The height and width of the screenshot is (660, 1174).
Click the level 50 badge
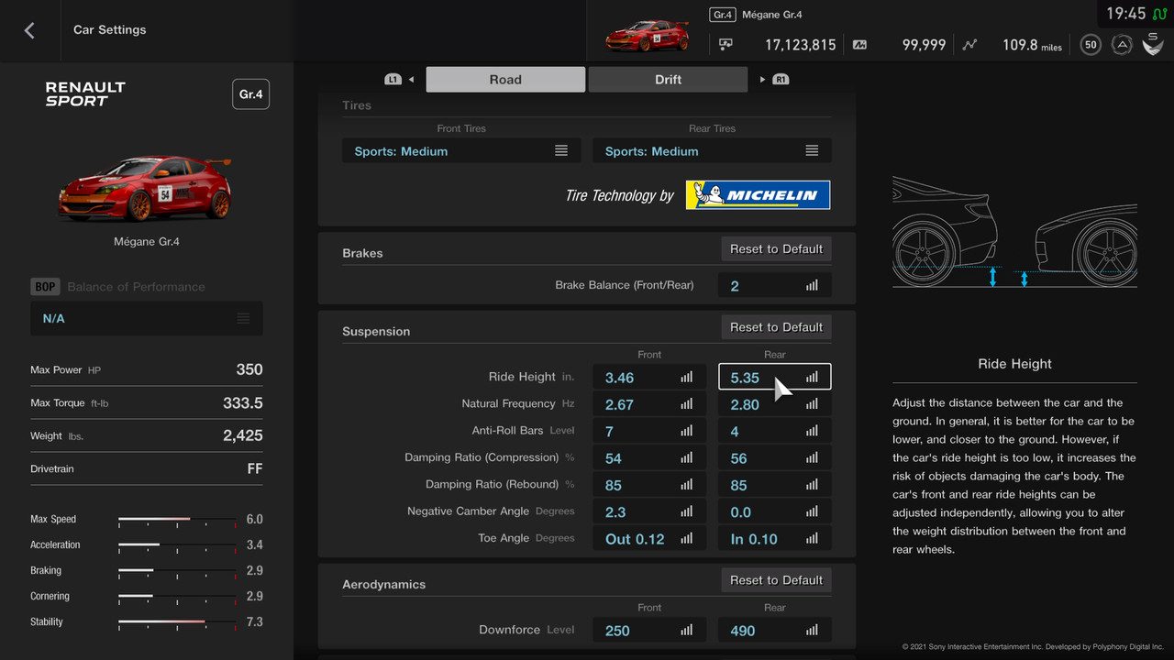coord(1091,44)
